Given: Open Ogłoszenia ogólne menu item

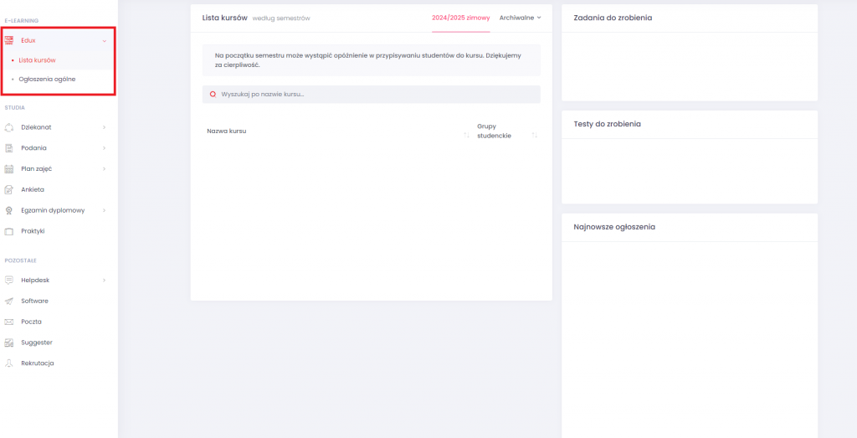Looking at the screenshot, I should 47,80.
